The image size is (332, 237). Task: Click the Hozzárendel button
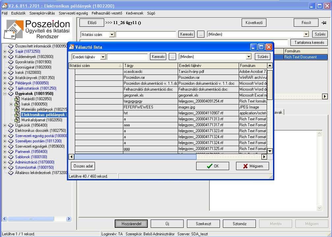click(131, 224)
